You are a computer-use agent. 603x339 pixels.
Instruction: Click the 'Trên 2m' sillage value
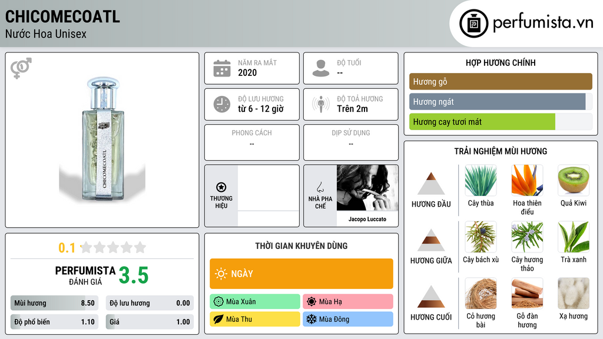pos(352,109)
